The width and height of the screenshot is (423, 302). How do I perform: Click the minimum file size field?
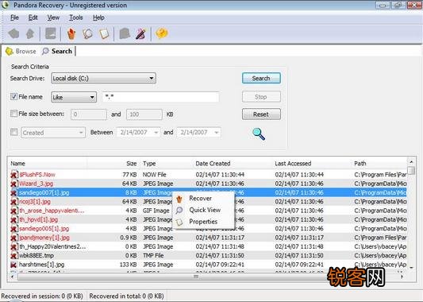pyautogui.click(x=88, y=114)
